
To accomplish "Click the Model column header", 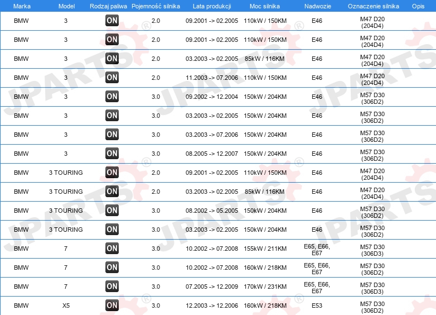I will [66, 6].
